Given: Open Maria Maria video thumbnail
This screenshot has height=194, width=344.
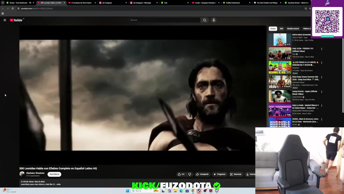Looking at the screenshot, I should pos(280,40).
